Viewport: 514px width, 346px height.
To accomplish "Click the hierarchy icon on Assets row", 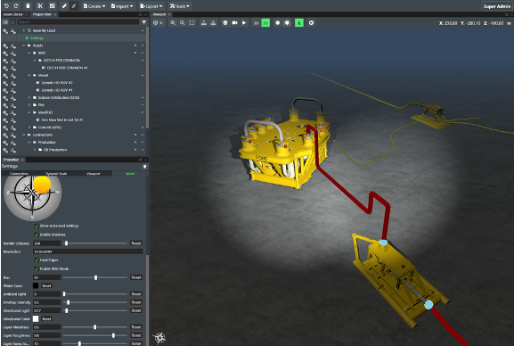I will tap(13, 45).
